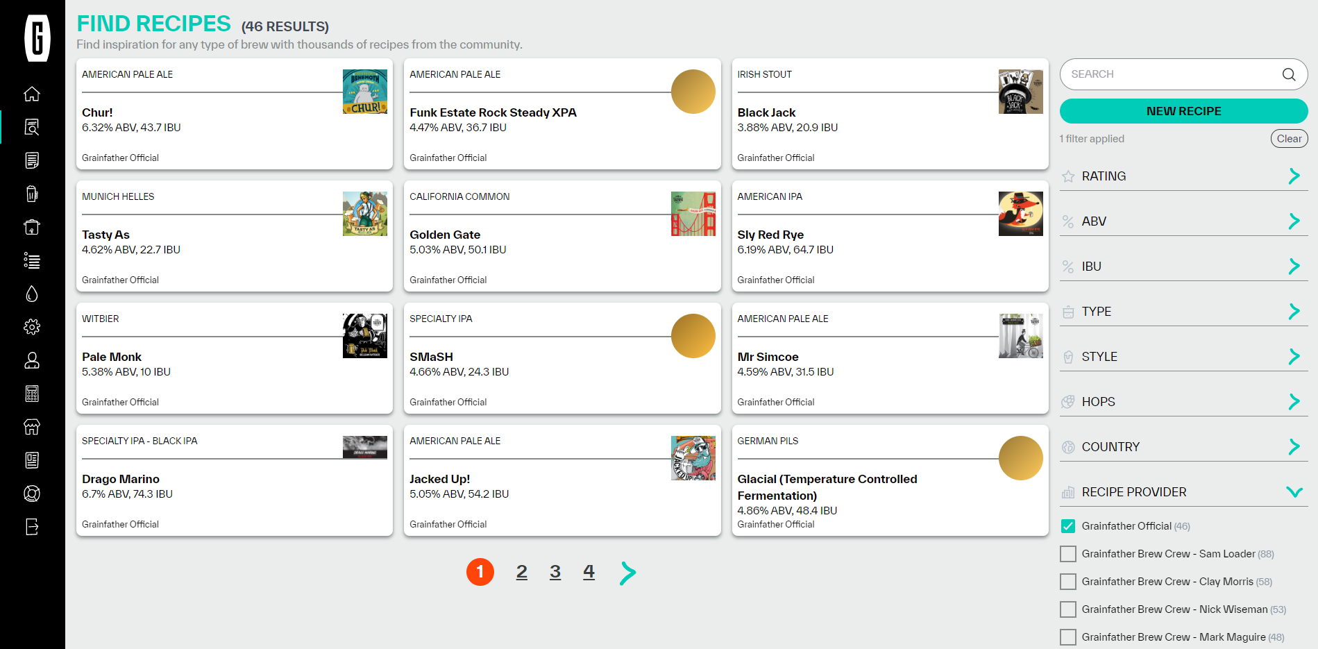Open the support lifebuoy icon in sidebar
1318x649 pixels.
click(x=32, y=494)
